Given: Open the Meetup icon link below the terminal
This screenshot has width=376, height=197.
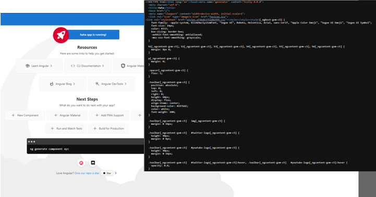Looking at the screenshot, I should (81, 163).
